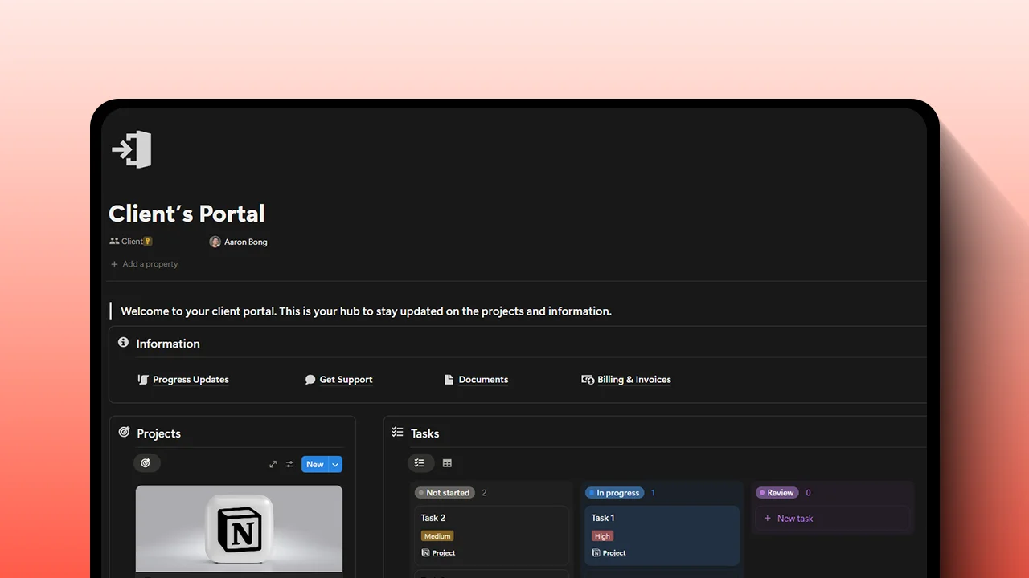1029x578 pixels.
Task: Click the Welcome to your client portal text
Action: (x=366, y=311)
